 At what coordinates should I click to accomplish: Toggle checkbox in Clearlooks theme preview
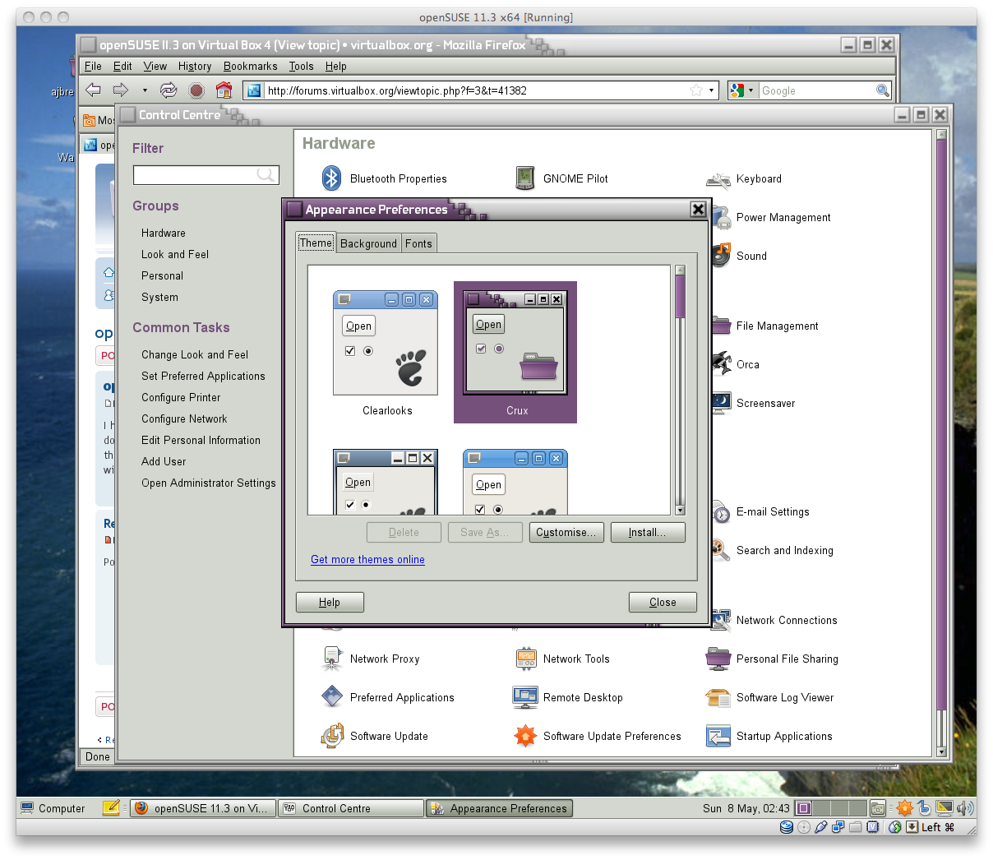(x=350, y=351)
